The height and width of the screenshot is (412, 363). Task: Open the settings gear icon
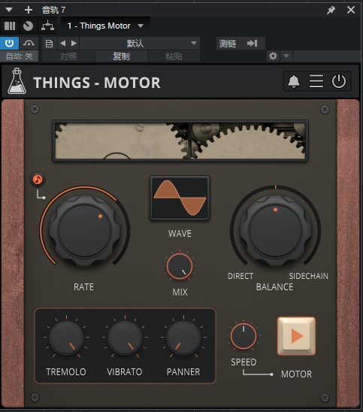tap(273, 56)
